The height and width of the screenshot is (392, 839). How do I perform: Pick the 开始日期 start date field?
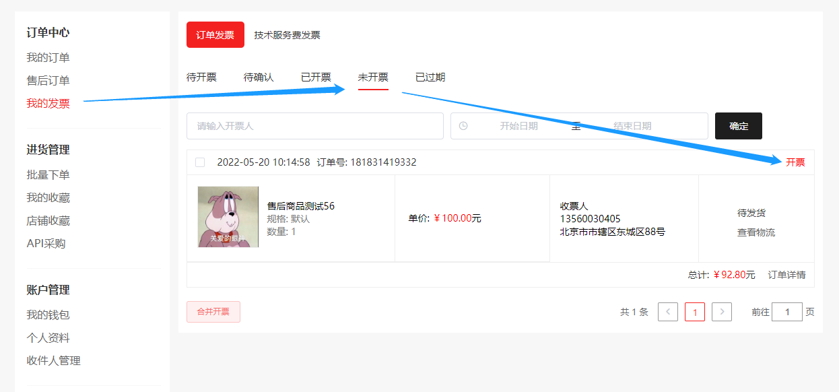pos(518,126)
